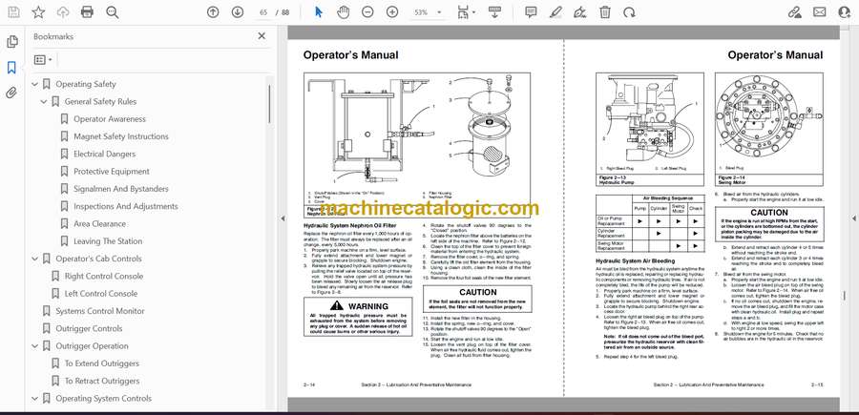Open the Sign document tool

click(x=579, y=12)
